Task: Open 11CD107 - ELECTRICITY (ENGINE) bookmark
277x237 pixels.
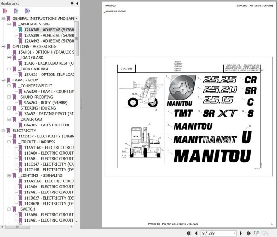Action: [x=46, y=136]
